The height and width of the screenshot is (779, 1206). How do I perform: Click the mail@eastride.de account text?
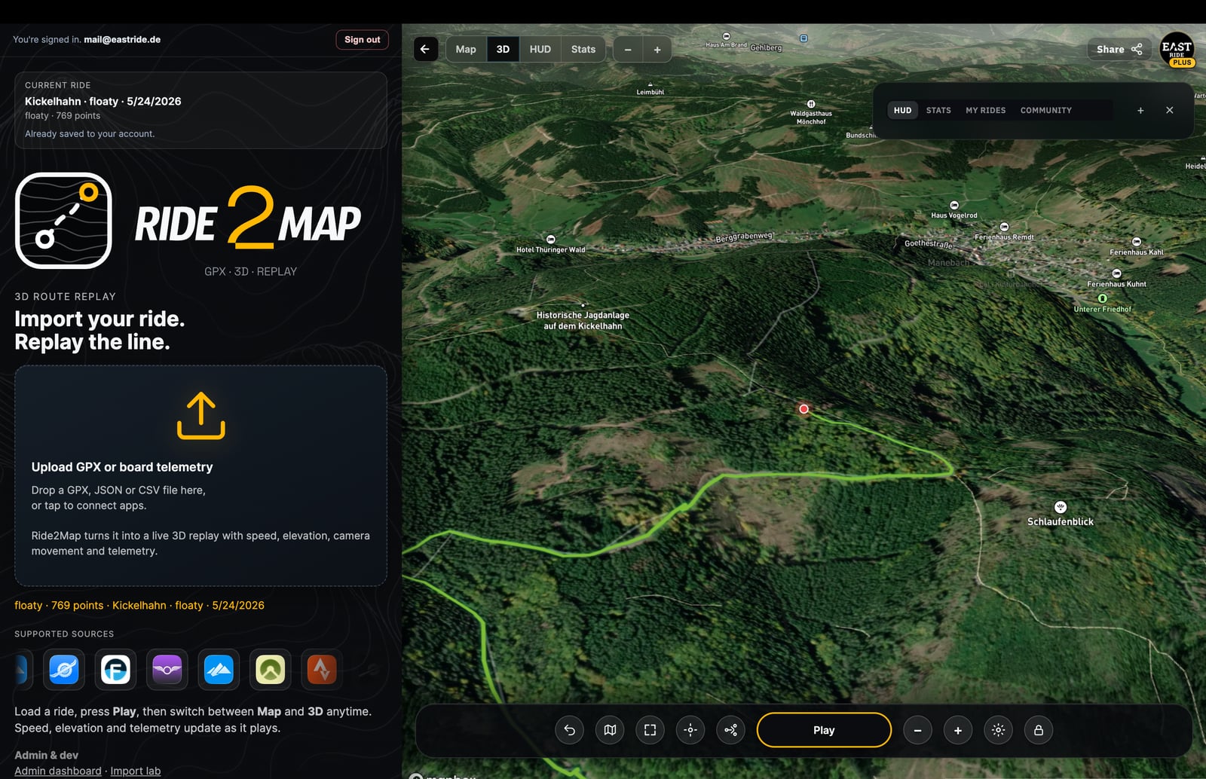(x=122, y=40)
